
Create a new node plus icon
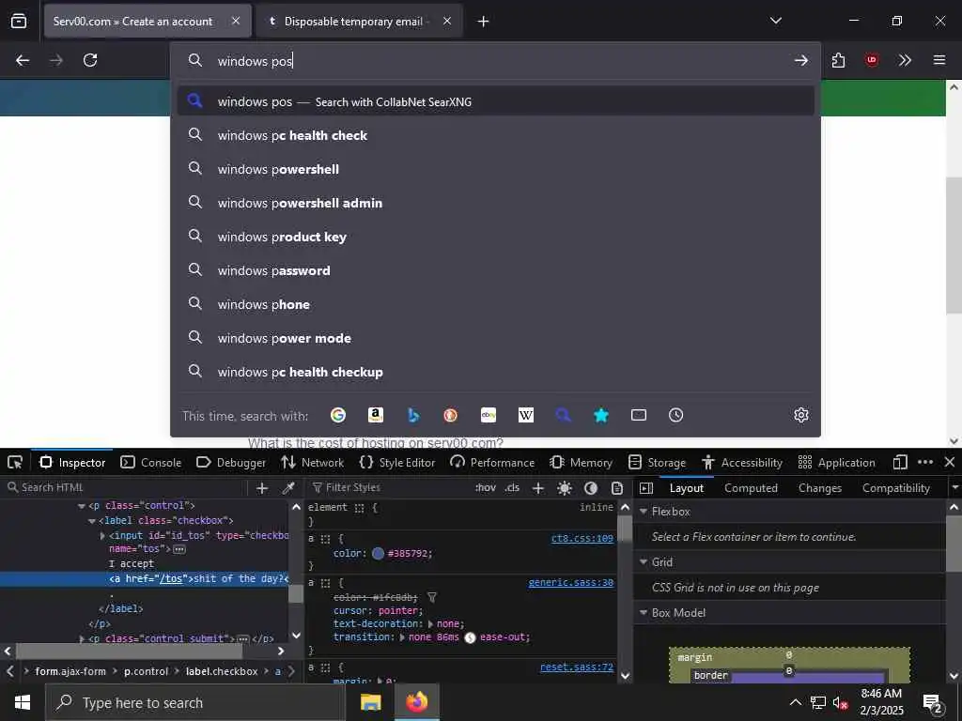coord(262,488)
